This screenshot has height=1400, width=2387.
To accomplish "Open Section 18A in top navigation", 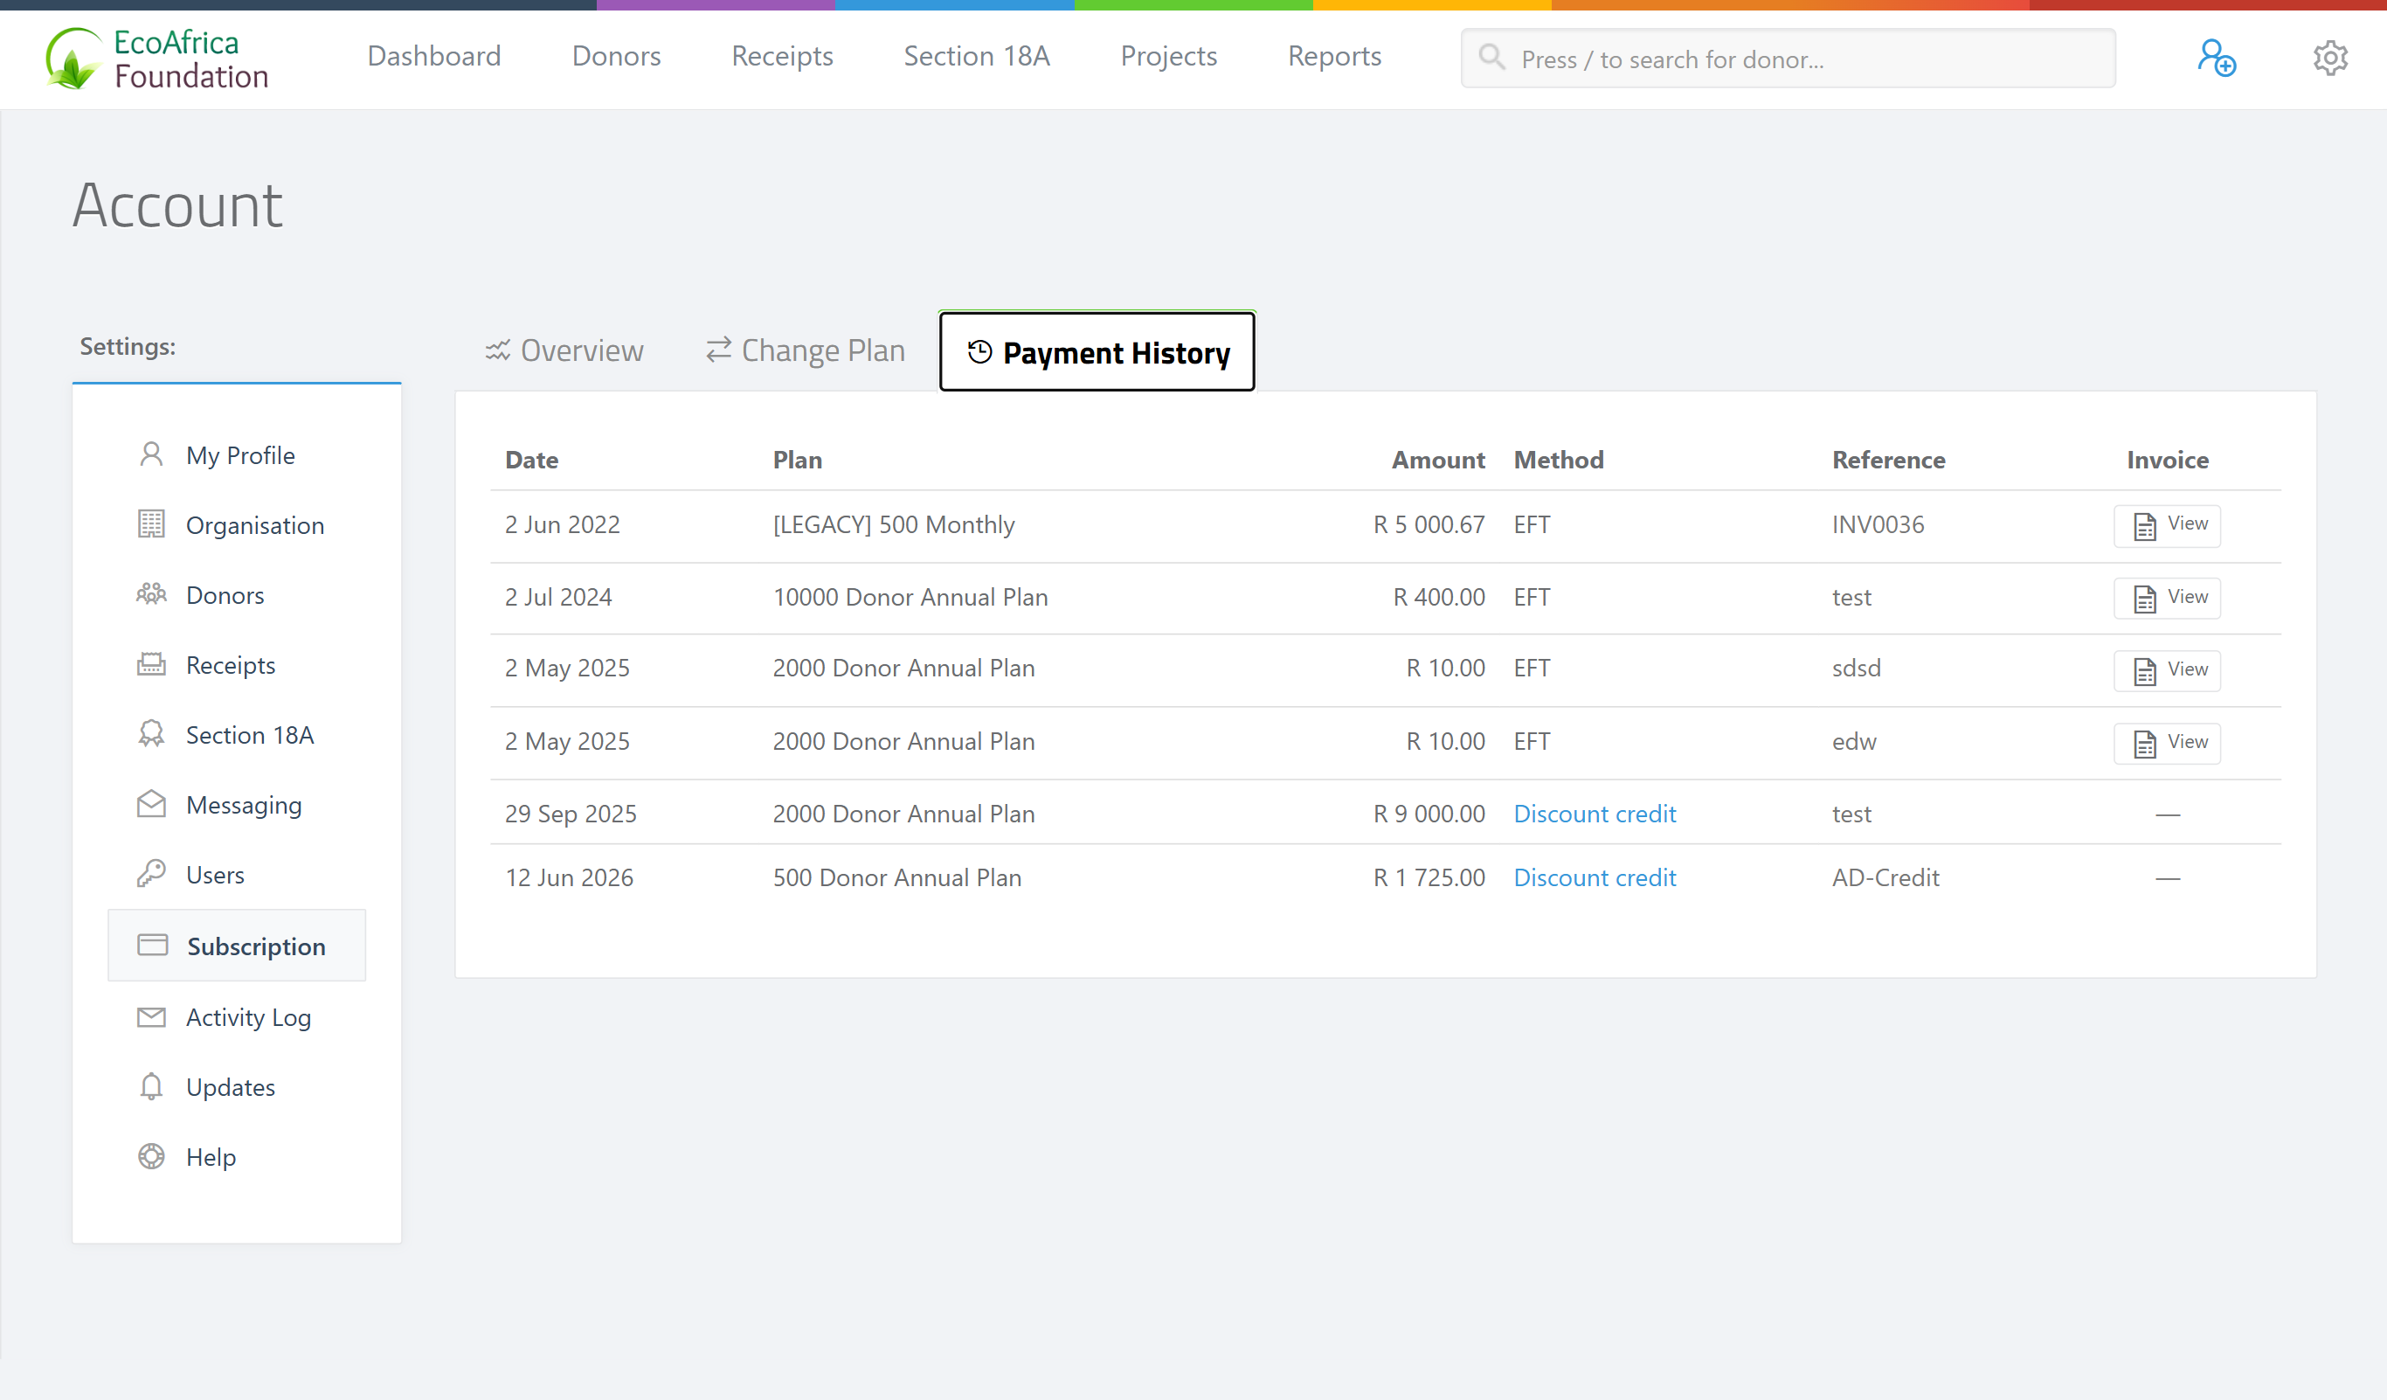I will tap(977, 57).
